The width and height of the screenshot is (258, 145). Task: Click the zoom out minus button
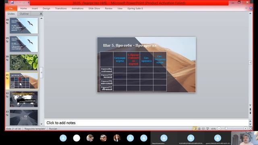pyautogui.click(x=219, y=128)
